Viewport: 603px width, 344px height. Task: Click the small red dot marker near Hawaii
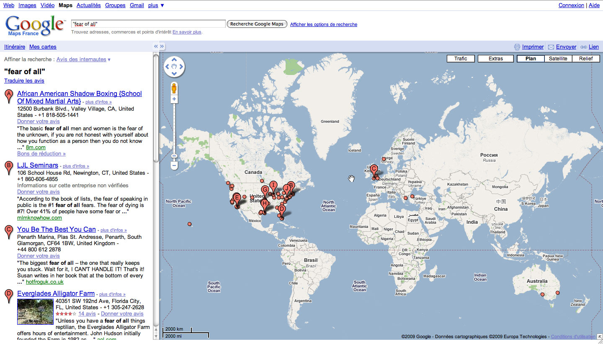(190, 224)
